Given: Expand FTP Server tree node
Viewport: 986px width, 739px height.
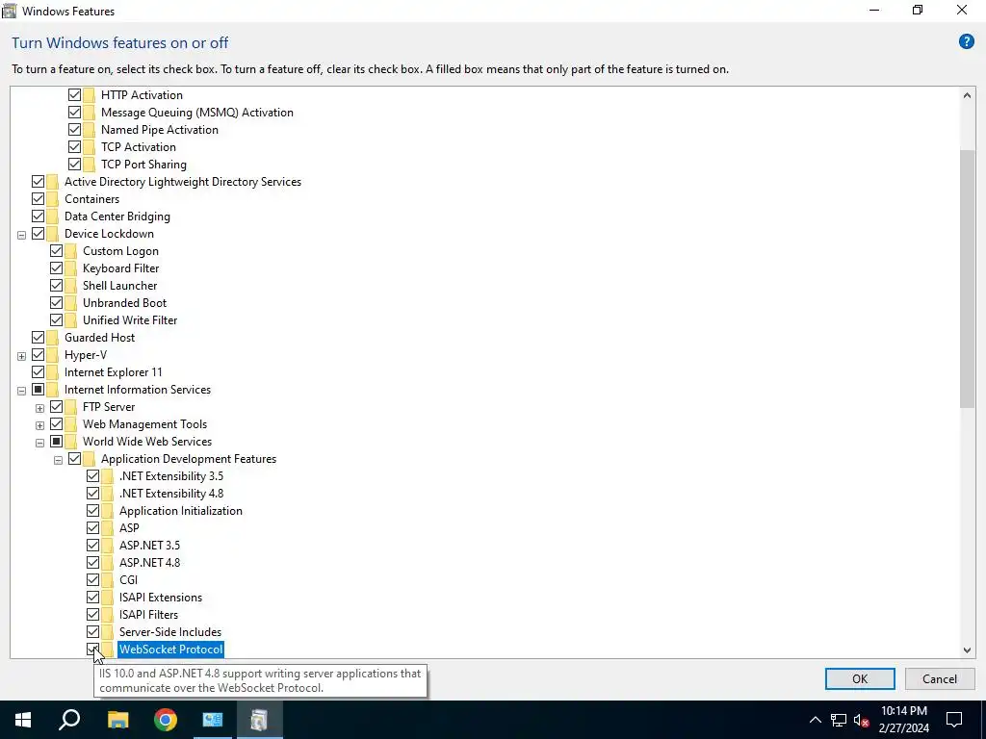Looking at the screenshot, I should pos(39,408).
